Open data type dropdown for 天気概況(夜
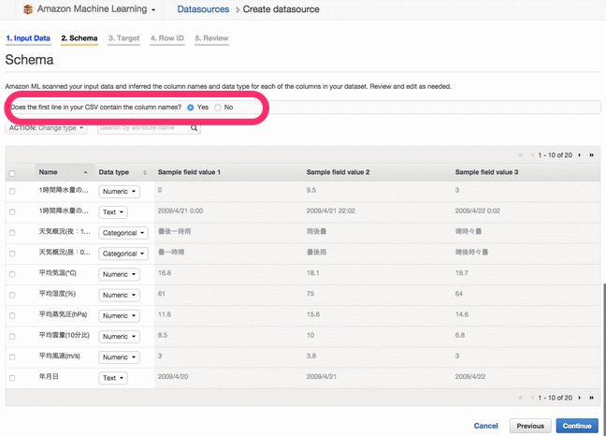The width and height of the screenshot is (606, 436). 123,233
